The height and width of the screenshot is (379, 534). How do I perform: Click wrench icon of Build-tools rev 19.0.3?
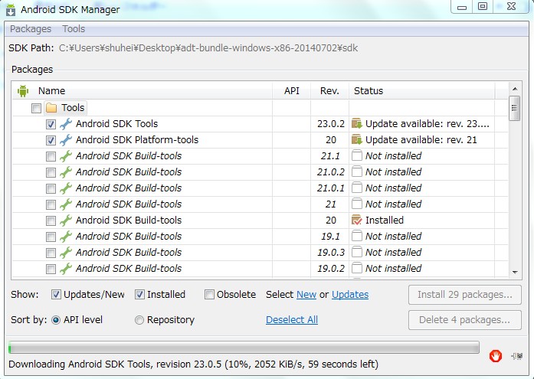pyautogui.click(x=66, y=253)
